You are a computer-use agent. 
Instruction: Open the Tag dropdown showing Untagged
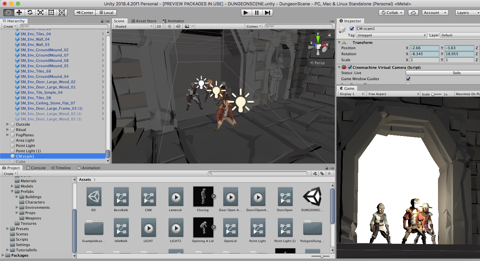pyautogui.click(x=391, y=35)
